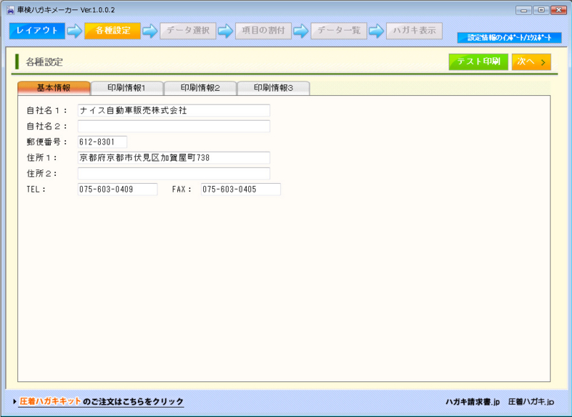Viewport: 572px width, 417px height.
Task: Open the 印刷情報2 tab
Action: 200,88
